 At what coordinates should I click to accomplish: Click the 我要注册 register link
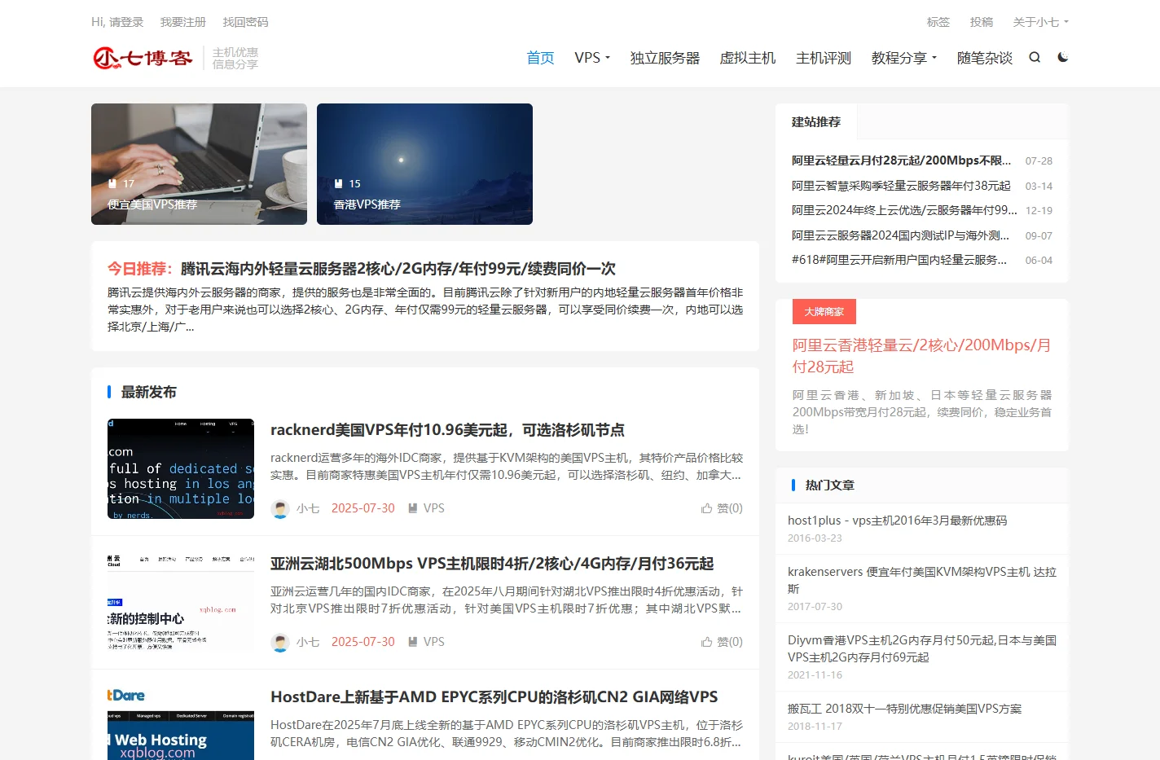click(x=183, y=22)
